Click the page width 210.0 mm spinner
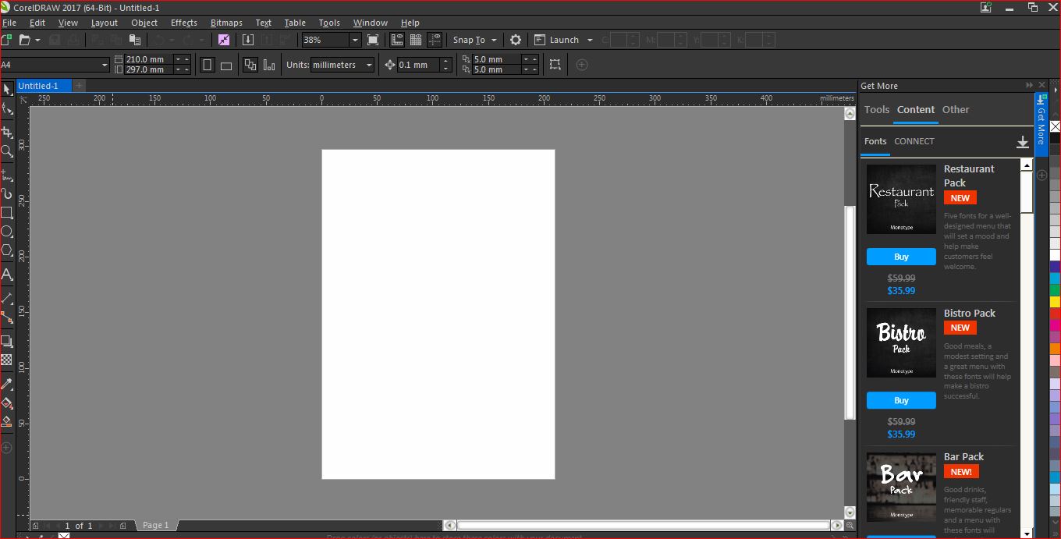Viewport: 1061px width, 539px height. pyautogui.click(x=181, y=59)
